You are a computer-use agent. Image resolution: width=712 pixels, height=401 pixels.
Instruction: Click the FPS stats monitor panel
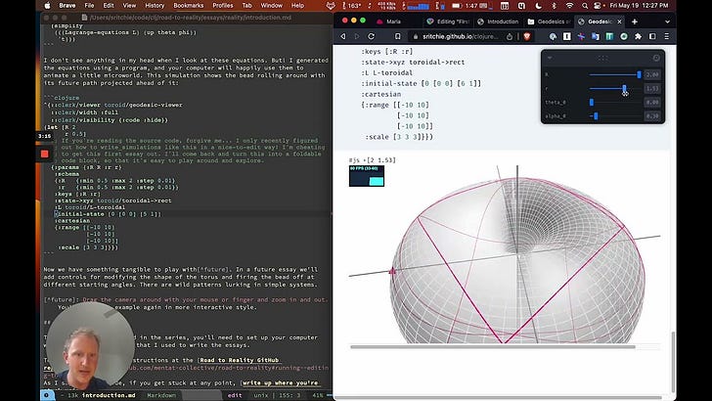[x=367, y=176]
